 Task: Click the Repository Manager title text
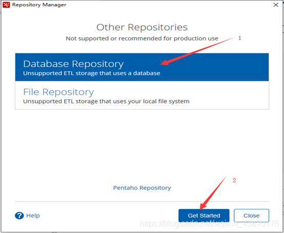(x=39, y=5)
